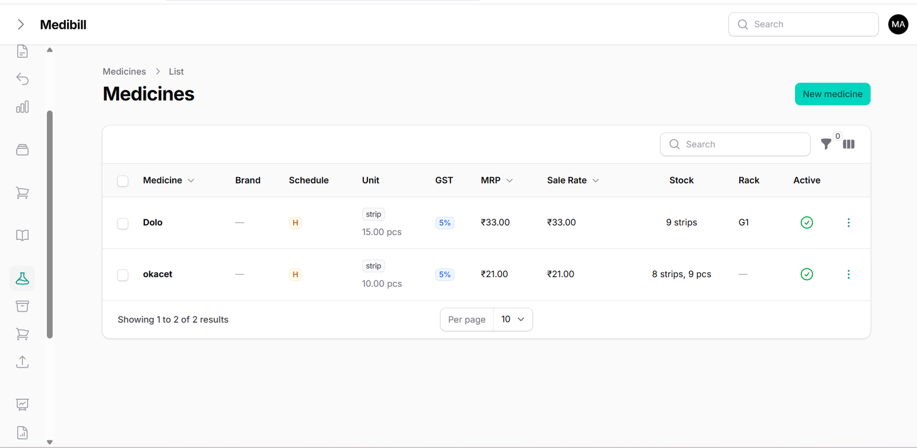Click the Brand column header
This screenshot has width=917, height=448.
[248, 180]
